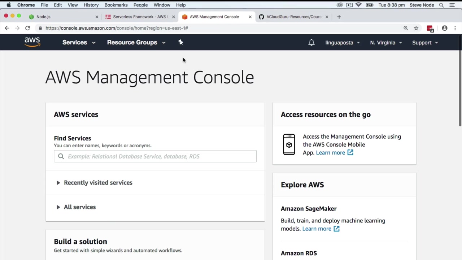
Task: Open the linguaposta account menu
Action: click(342, 43)
